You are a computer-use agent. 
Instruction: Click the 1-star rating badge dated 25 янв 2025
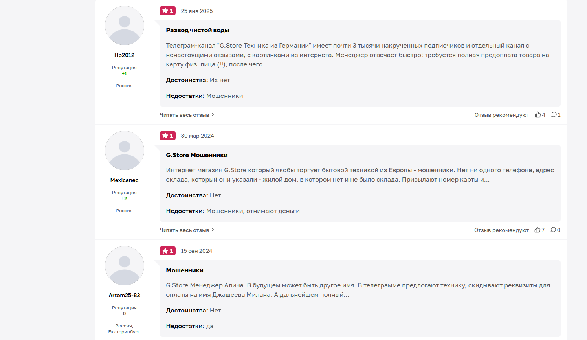coord(168,11)
